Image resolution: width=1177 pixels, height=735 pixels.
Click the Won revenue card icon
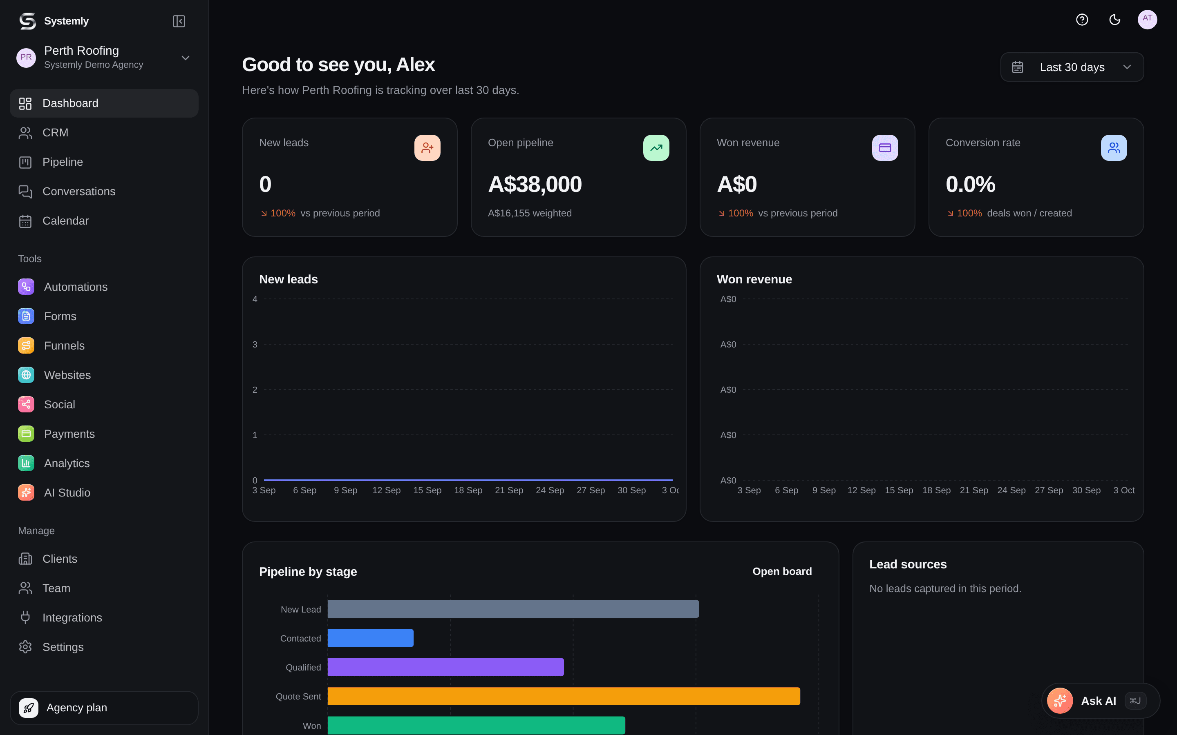pyautogui.click(x=885, y=148)
